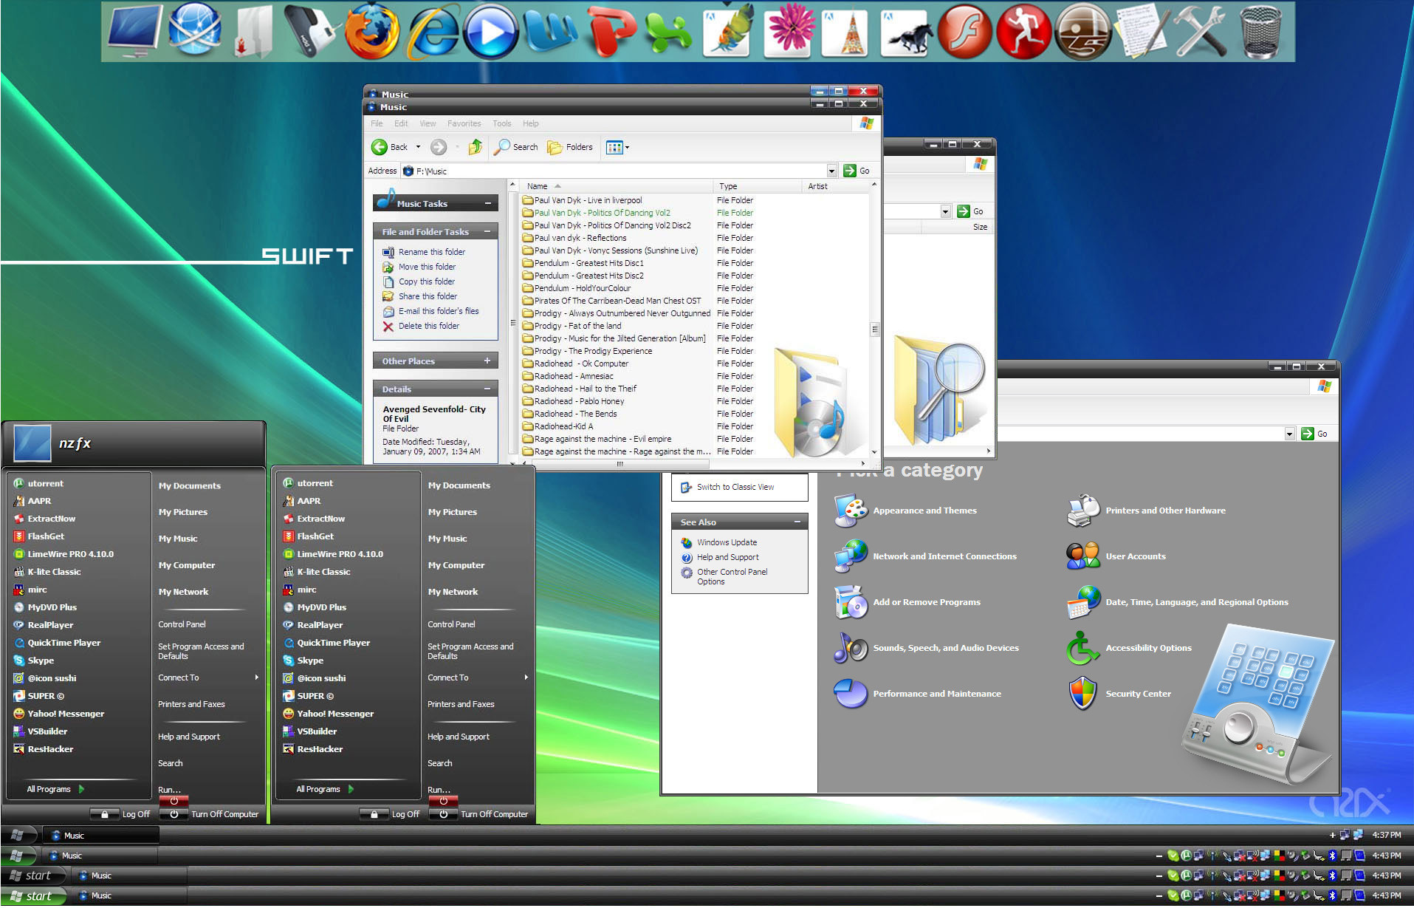This screenshot has height=908, width=1414.
Task: Click the nzfx user picture in Start menu
Action: click(32, 443)
